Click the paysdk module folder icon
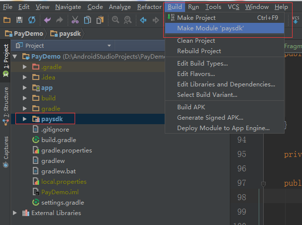 [36, 119]
